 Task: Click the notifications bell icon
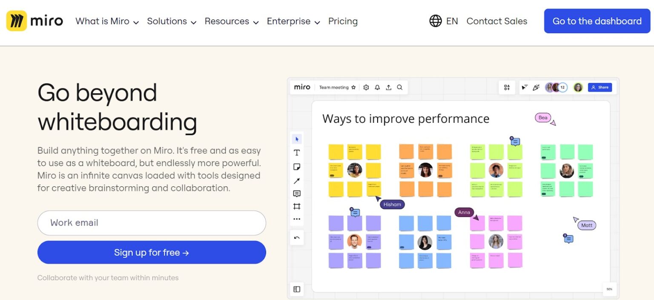click(x=377, y=87)
